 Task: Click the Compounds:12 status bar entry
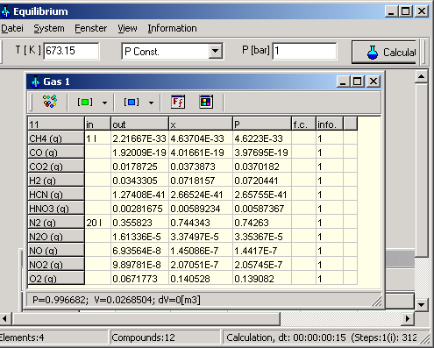click(x=165, y=337)
